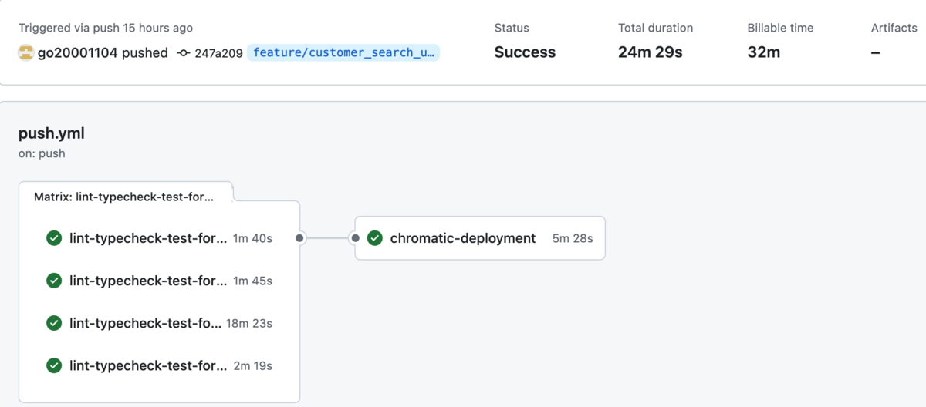Click success check icon of 1m 45s job
Screen dimensions: 926x407
(x=54, y=281)
